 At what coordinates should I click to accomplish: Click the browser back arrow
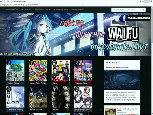pos(1,1)
